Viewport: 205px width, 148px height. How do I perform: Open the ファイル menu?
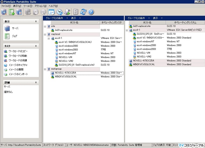point(6,6)
